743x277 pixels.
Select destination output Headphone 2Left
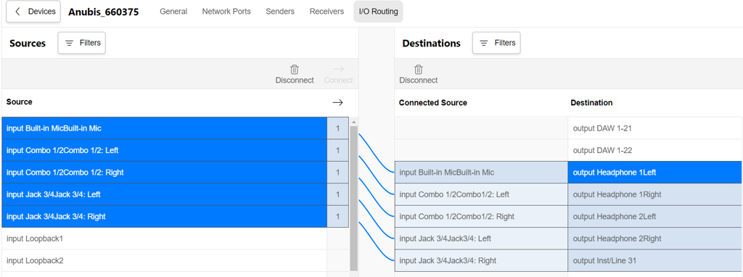[x=655, y=216]
